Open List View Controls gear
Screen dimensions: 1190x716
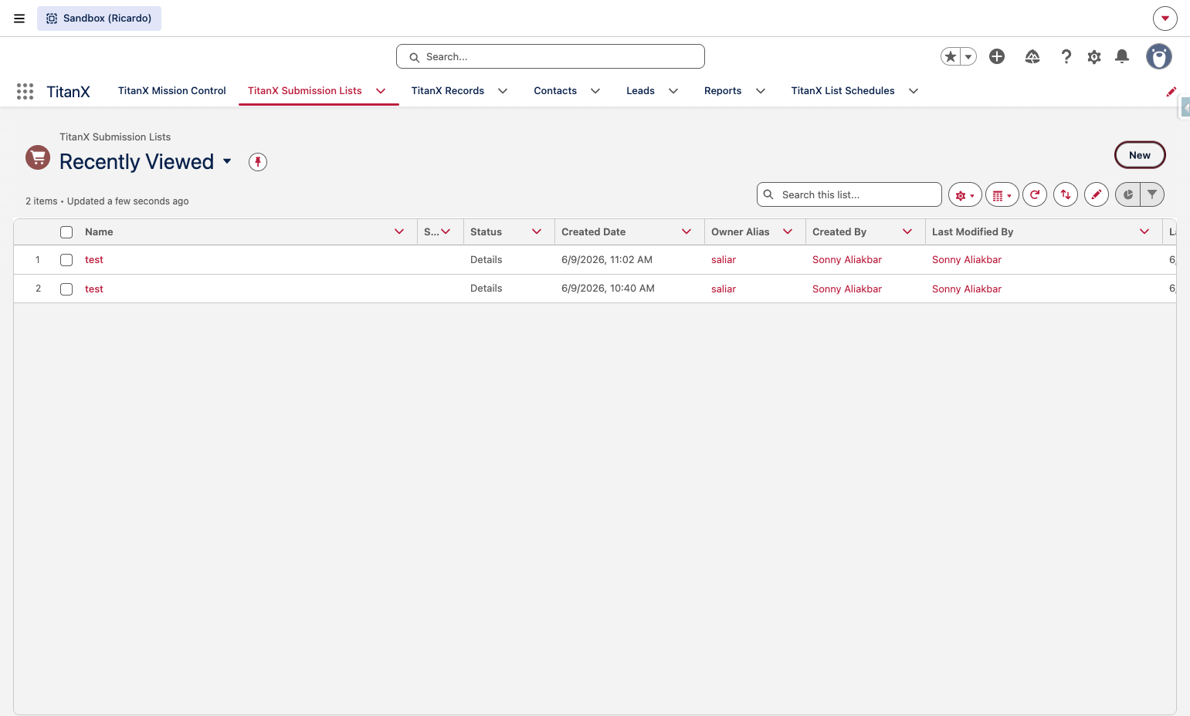click(x=965, y=195)
